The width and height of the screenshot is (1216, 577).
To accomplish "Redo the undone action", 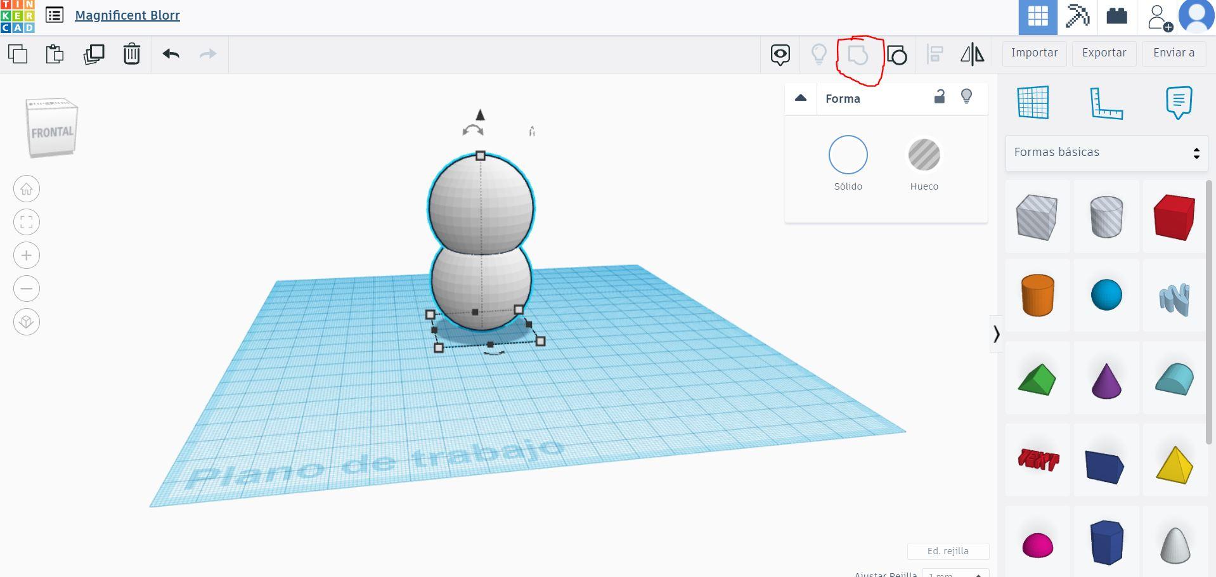I will (x=208, y=54).
